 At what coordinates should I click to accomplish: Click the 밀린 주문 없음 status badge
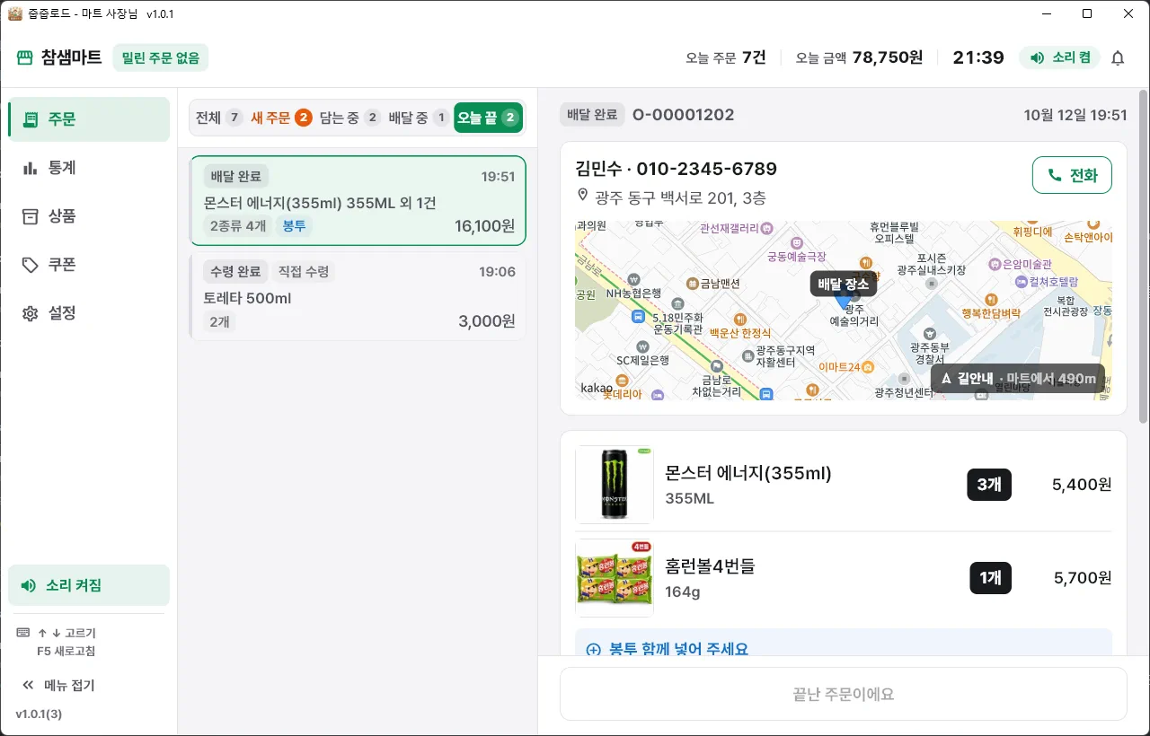[x=161, y=57]
